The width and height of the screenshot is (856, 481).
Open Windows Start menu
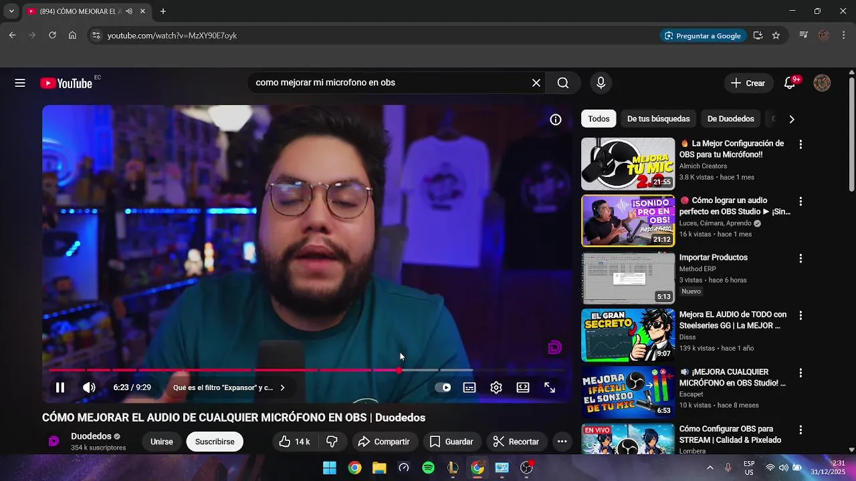click(x=330, y=468)
